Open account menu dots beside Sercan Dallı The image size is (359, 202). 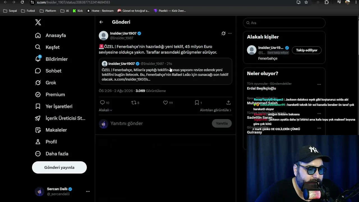point(88,191)
